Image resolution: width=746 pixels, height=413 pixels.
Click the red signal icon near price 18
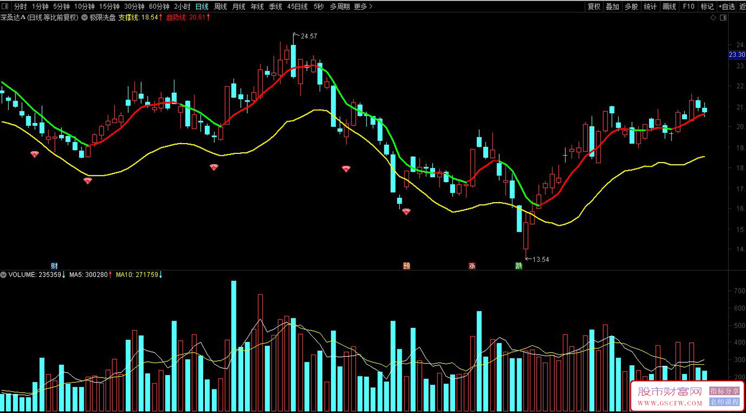click(x=214, y=167)
